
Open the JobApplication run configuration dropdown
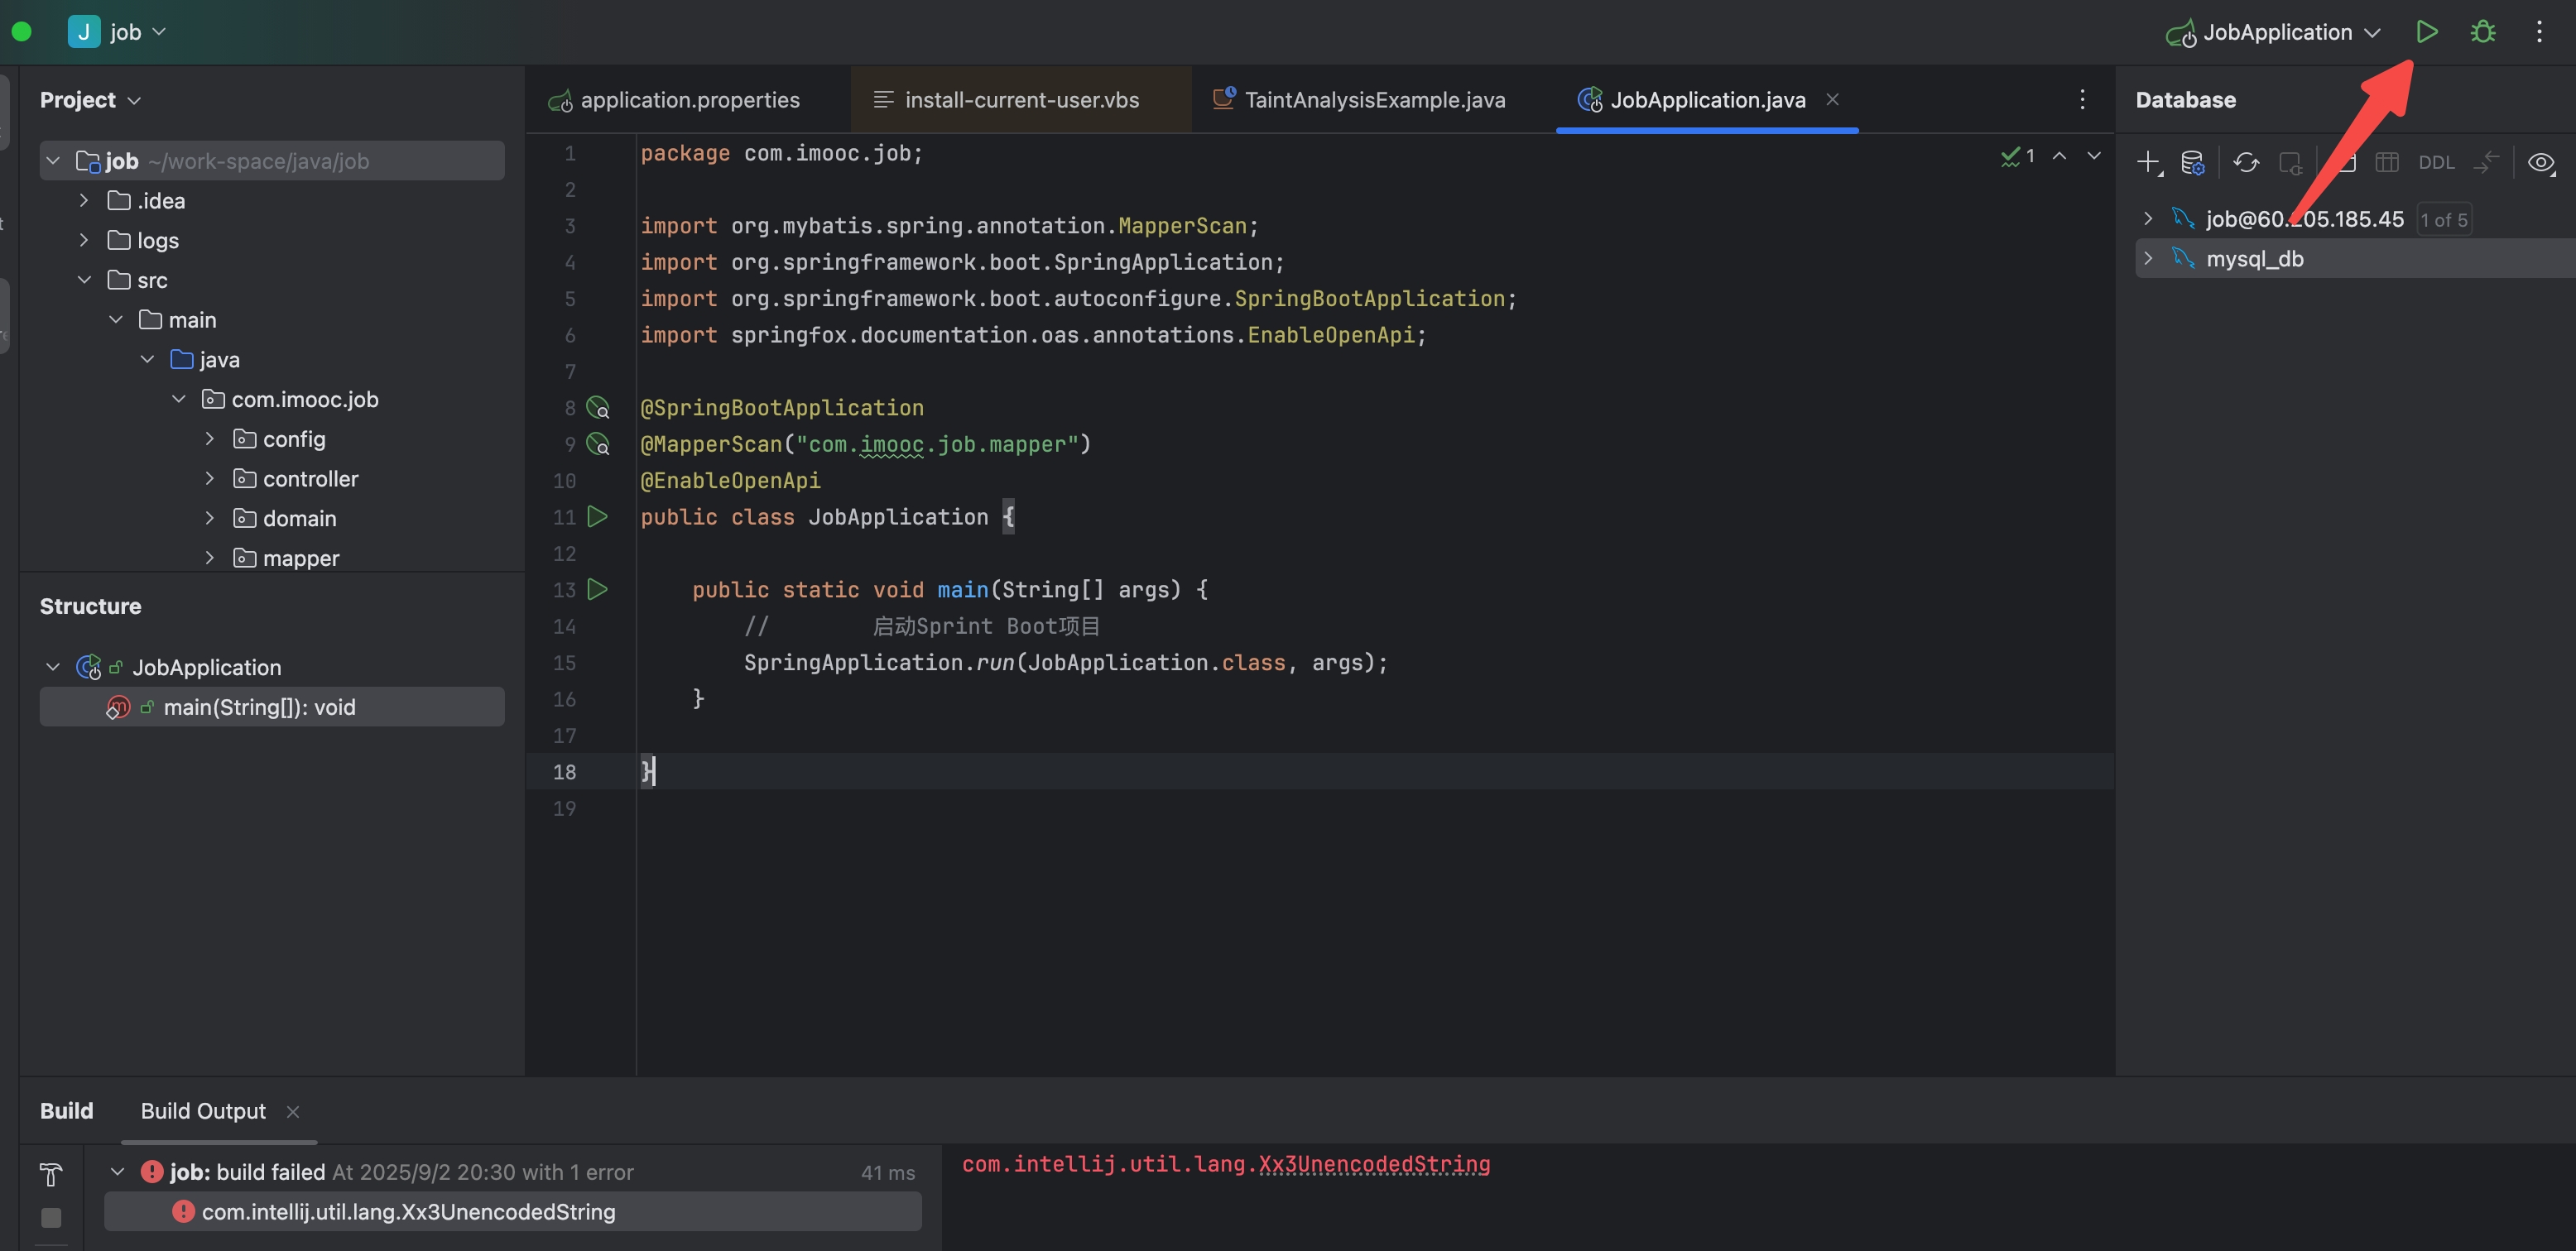tap(2273, 32)
